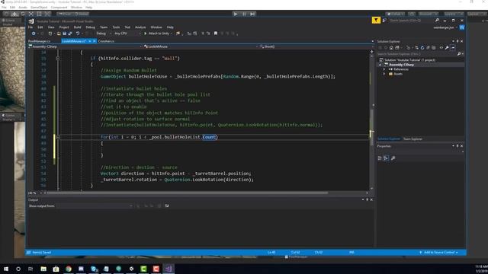Click the feedback icon beside Quick Launch
This screenshot has width=488, height=274.
pos(384,21)
